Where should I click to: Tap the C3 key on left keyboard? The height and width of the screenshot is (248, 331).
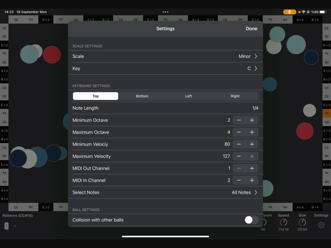tap(4, 88)
